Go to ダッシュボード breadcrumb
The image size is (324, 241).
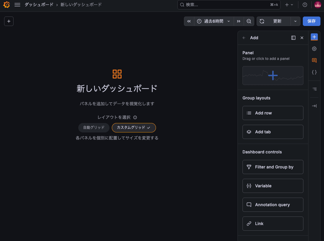[x=39, y=4]
